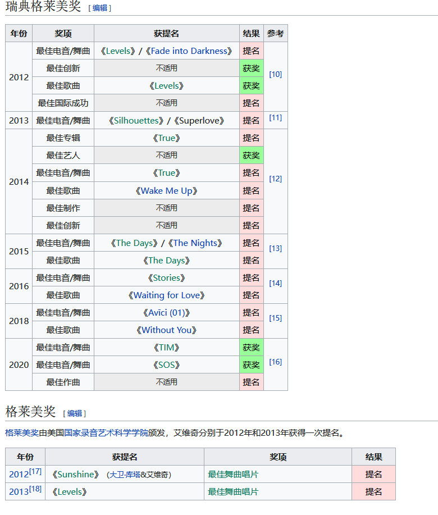Open 《Levels》 link in the 2012 最佳歌曲 row

pos(166,86)
